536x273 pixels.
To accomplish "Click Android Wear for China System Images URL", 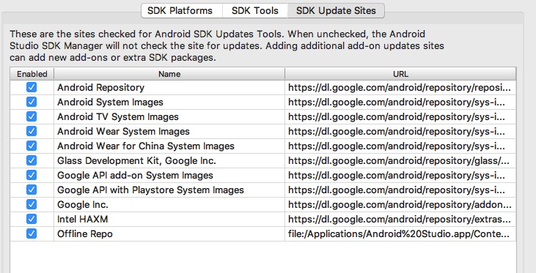I will coord(400,146).
